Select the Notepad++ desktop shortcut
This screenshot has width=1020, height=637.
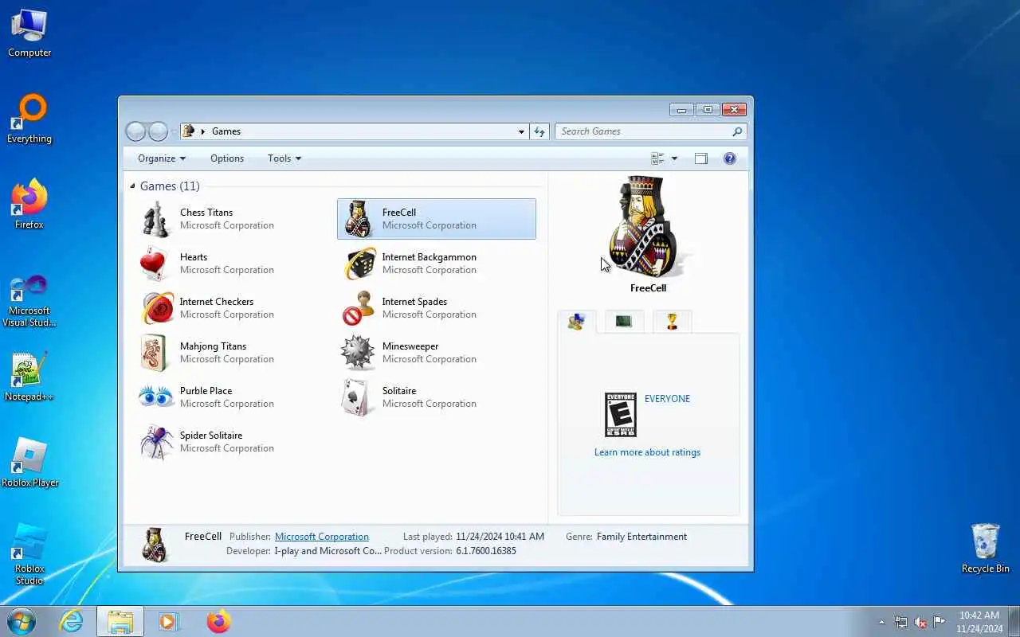29,377
